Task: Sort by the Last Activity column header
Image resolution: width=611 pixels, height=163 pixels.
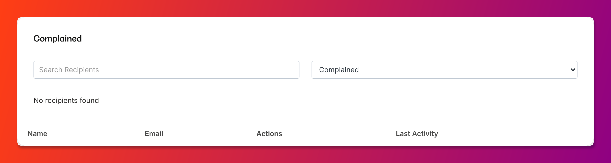Action: pyautogui.click(x=417, y=134)
